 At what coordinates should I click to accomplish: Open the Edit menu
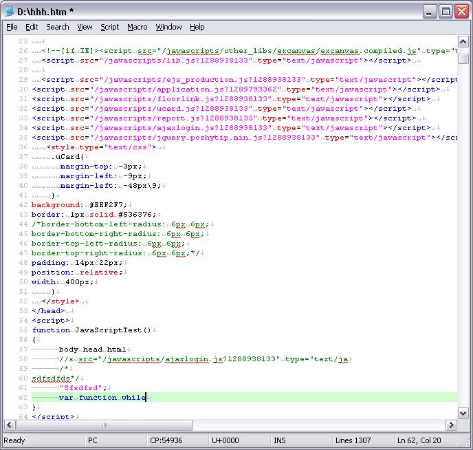(32, 27)
